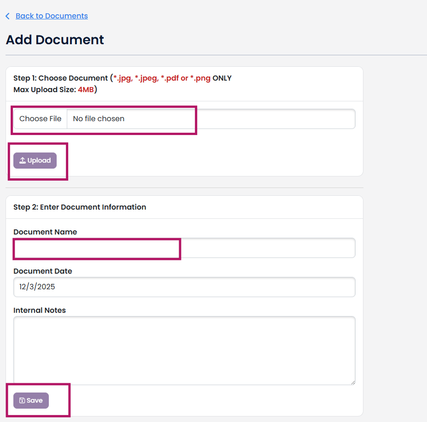The image size is (427, 422).
Task: Click the floppy disk icon on Save
Action: click(22, 401)
